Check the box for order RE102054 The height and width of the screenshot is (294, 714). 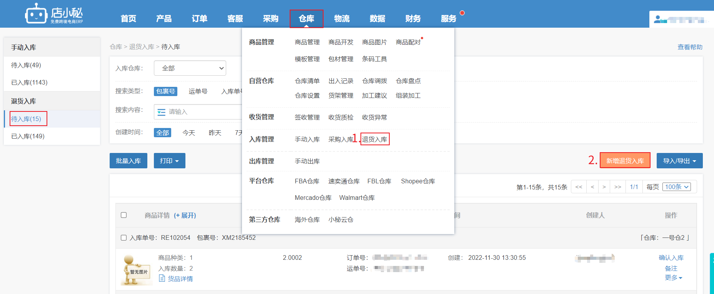tap(124, 238)
